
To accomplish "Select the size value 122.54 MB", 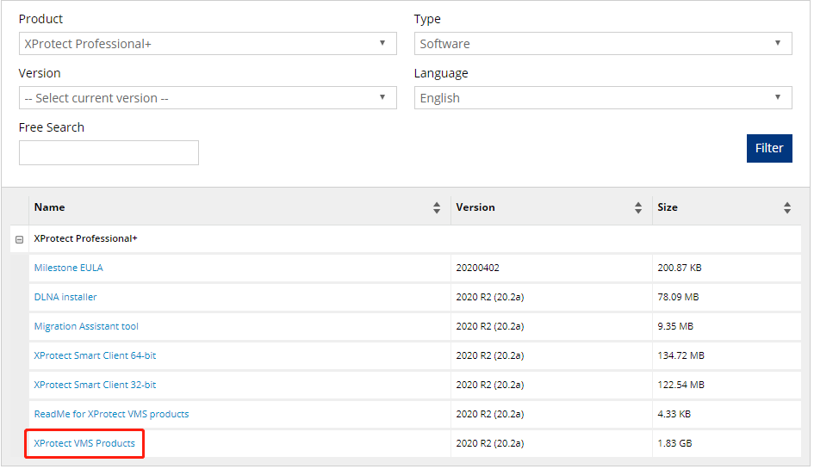I will click(681, 385).
